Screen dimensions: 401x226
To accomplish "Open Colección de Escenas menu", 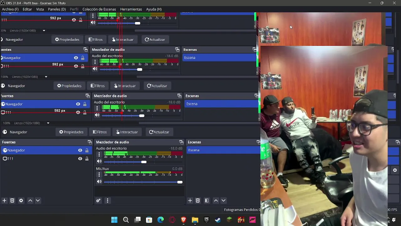I will (x=99, y=9).
